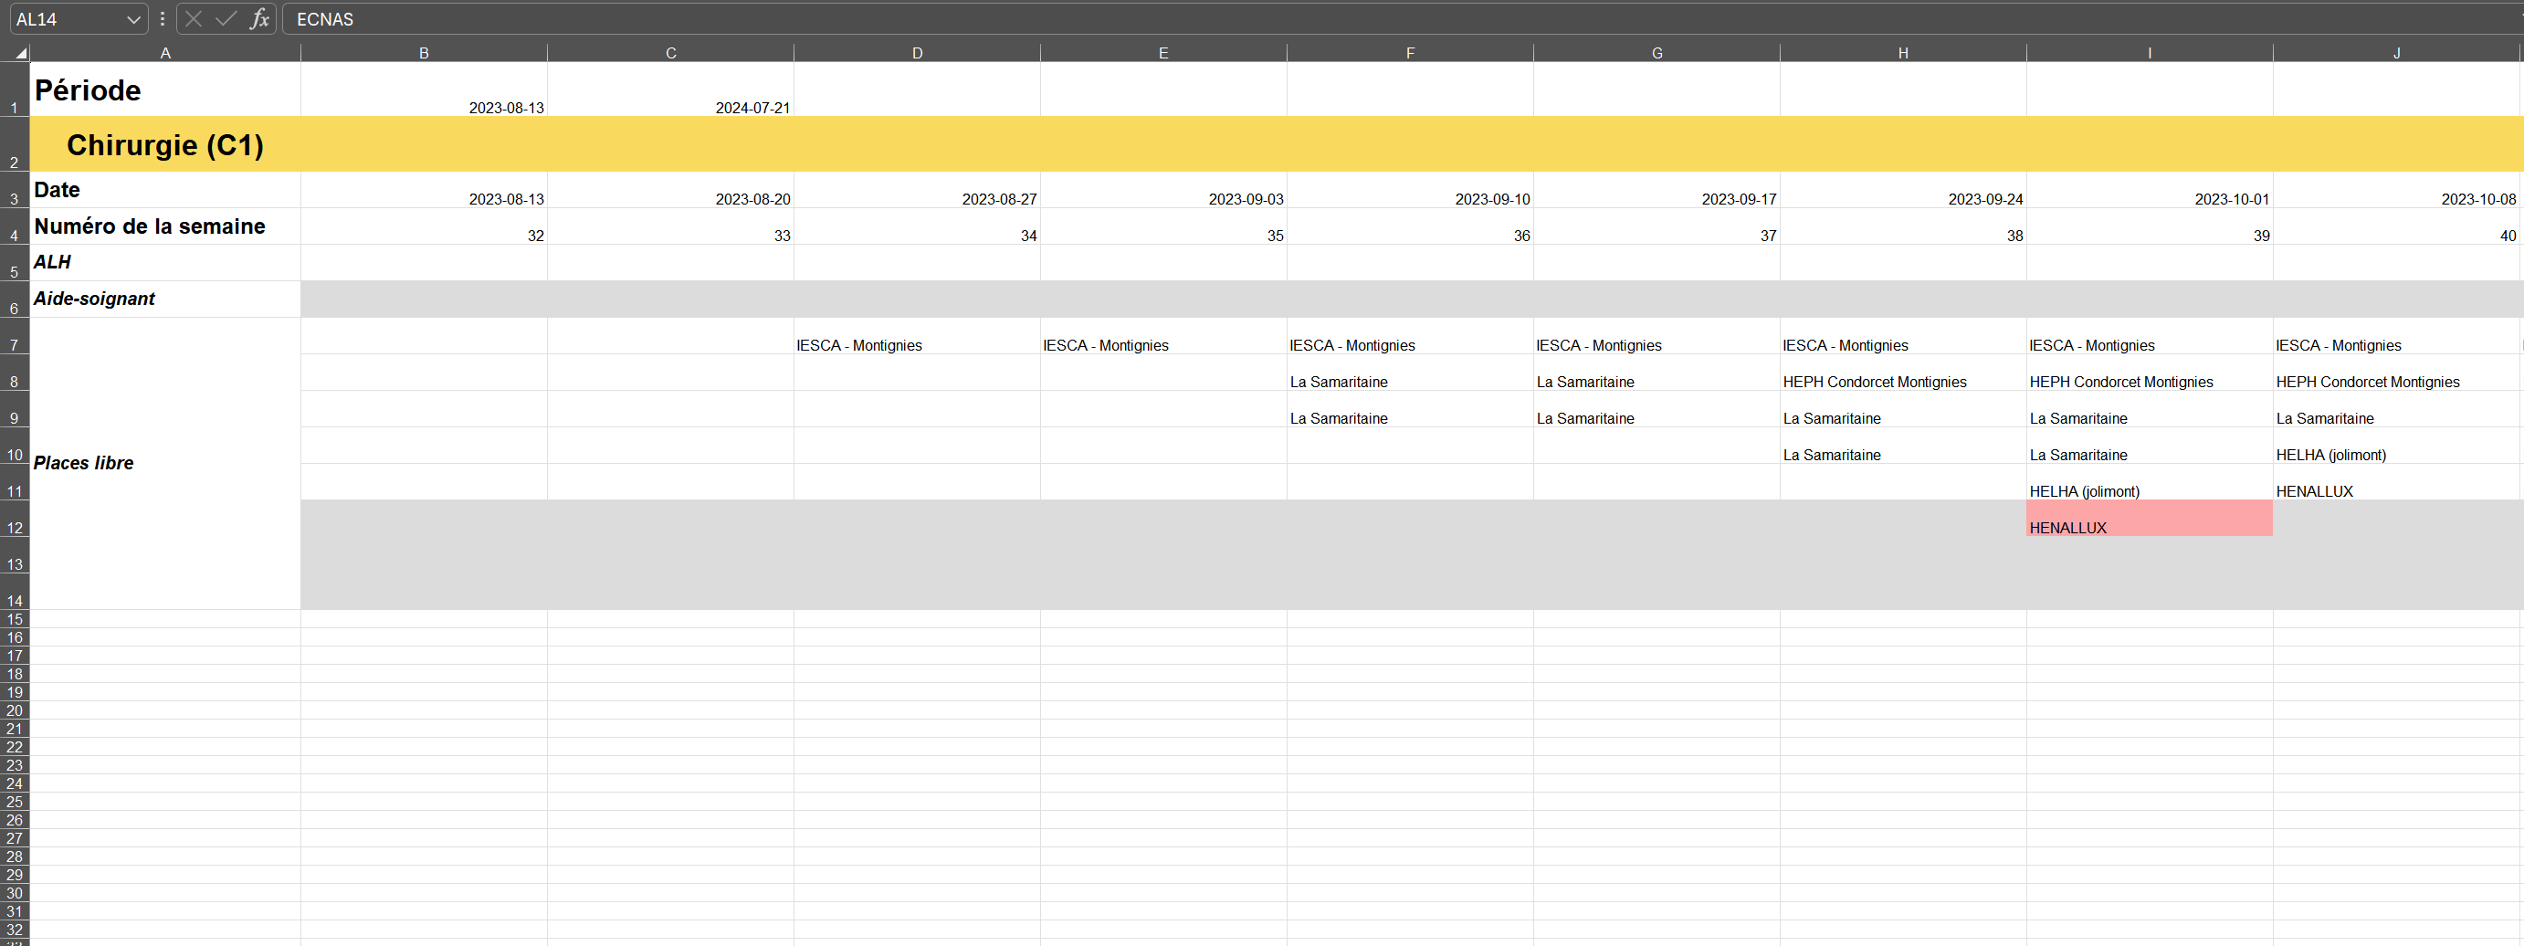This screenshot has width=2524, height=946.
Task: Click the end date 2024-07-21 cell
Action: (671, 90)
